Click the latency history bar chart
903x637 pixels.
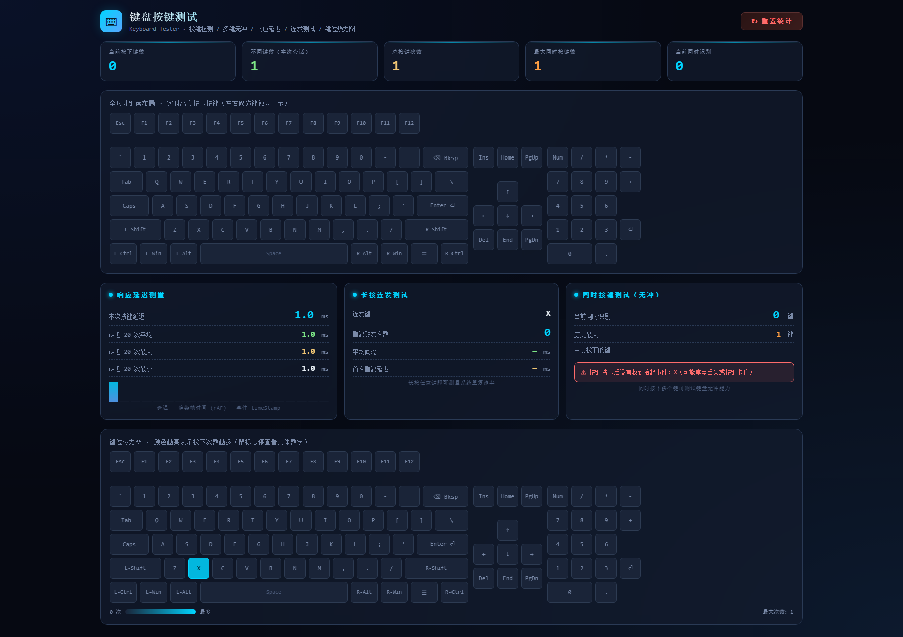(219, 391)
